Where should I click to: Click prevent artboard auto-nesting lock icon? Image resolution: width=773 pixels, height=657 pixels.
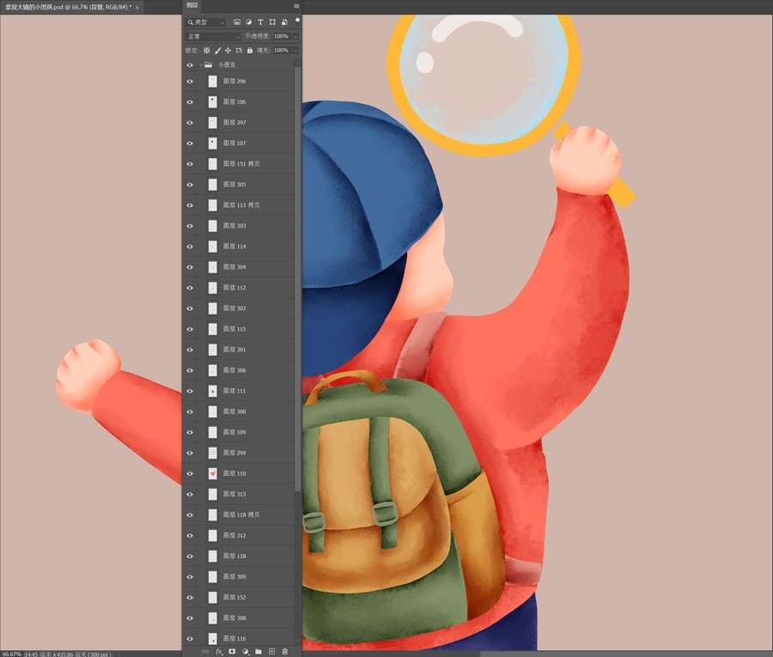239,51
